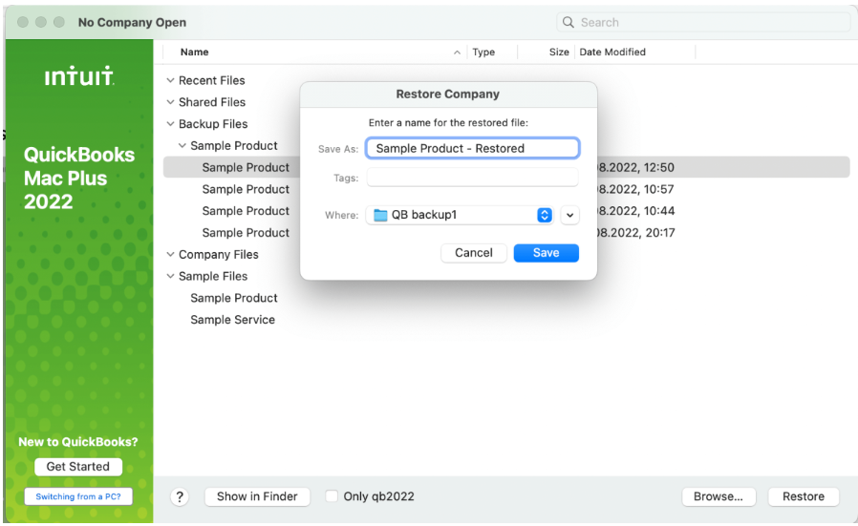Open the Where folder popup QB backup1
The image size is (858, 526).
click(460, 215)
